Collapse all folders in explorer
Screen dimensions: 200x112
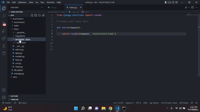43,15
